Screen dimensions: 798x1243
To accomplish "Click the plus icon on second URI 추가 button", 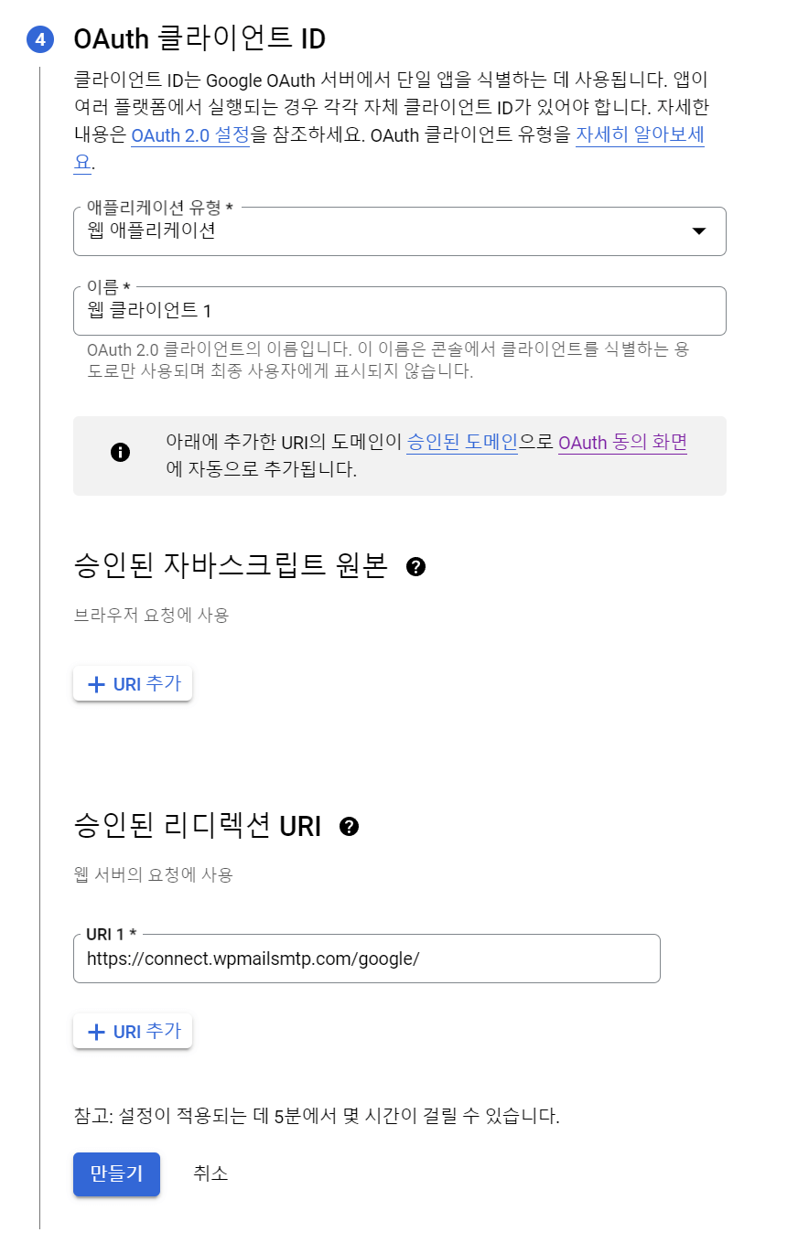I will coord(95,1032).
